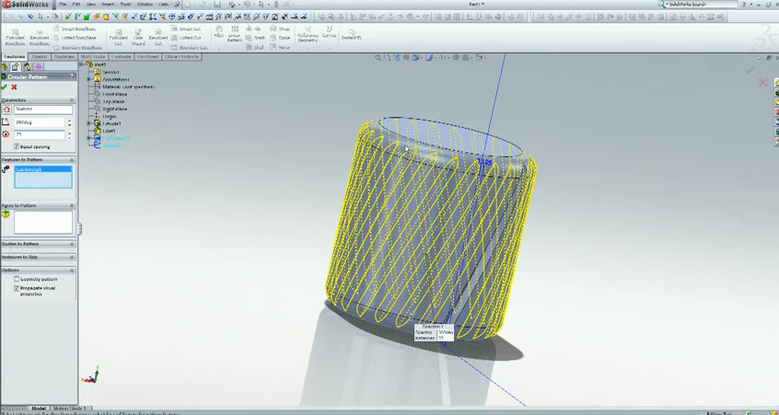Select Cut-Sweep1 in Features to Pattern list

tap(43, 169)
